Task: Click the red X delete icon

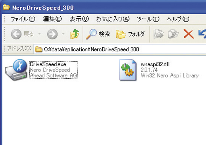Action: tap(189, 34)
